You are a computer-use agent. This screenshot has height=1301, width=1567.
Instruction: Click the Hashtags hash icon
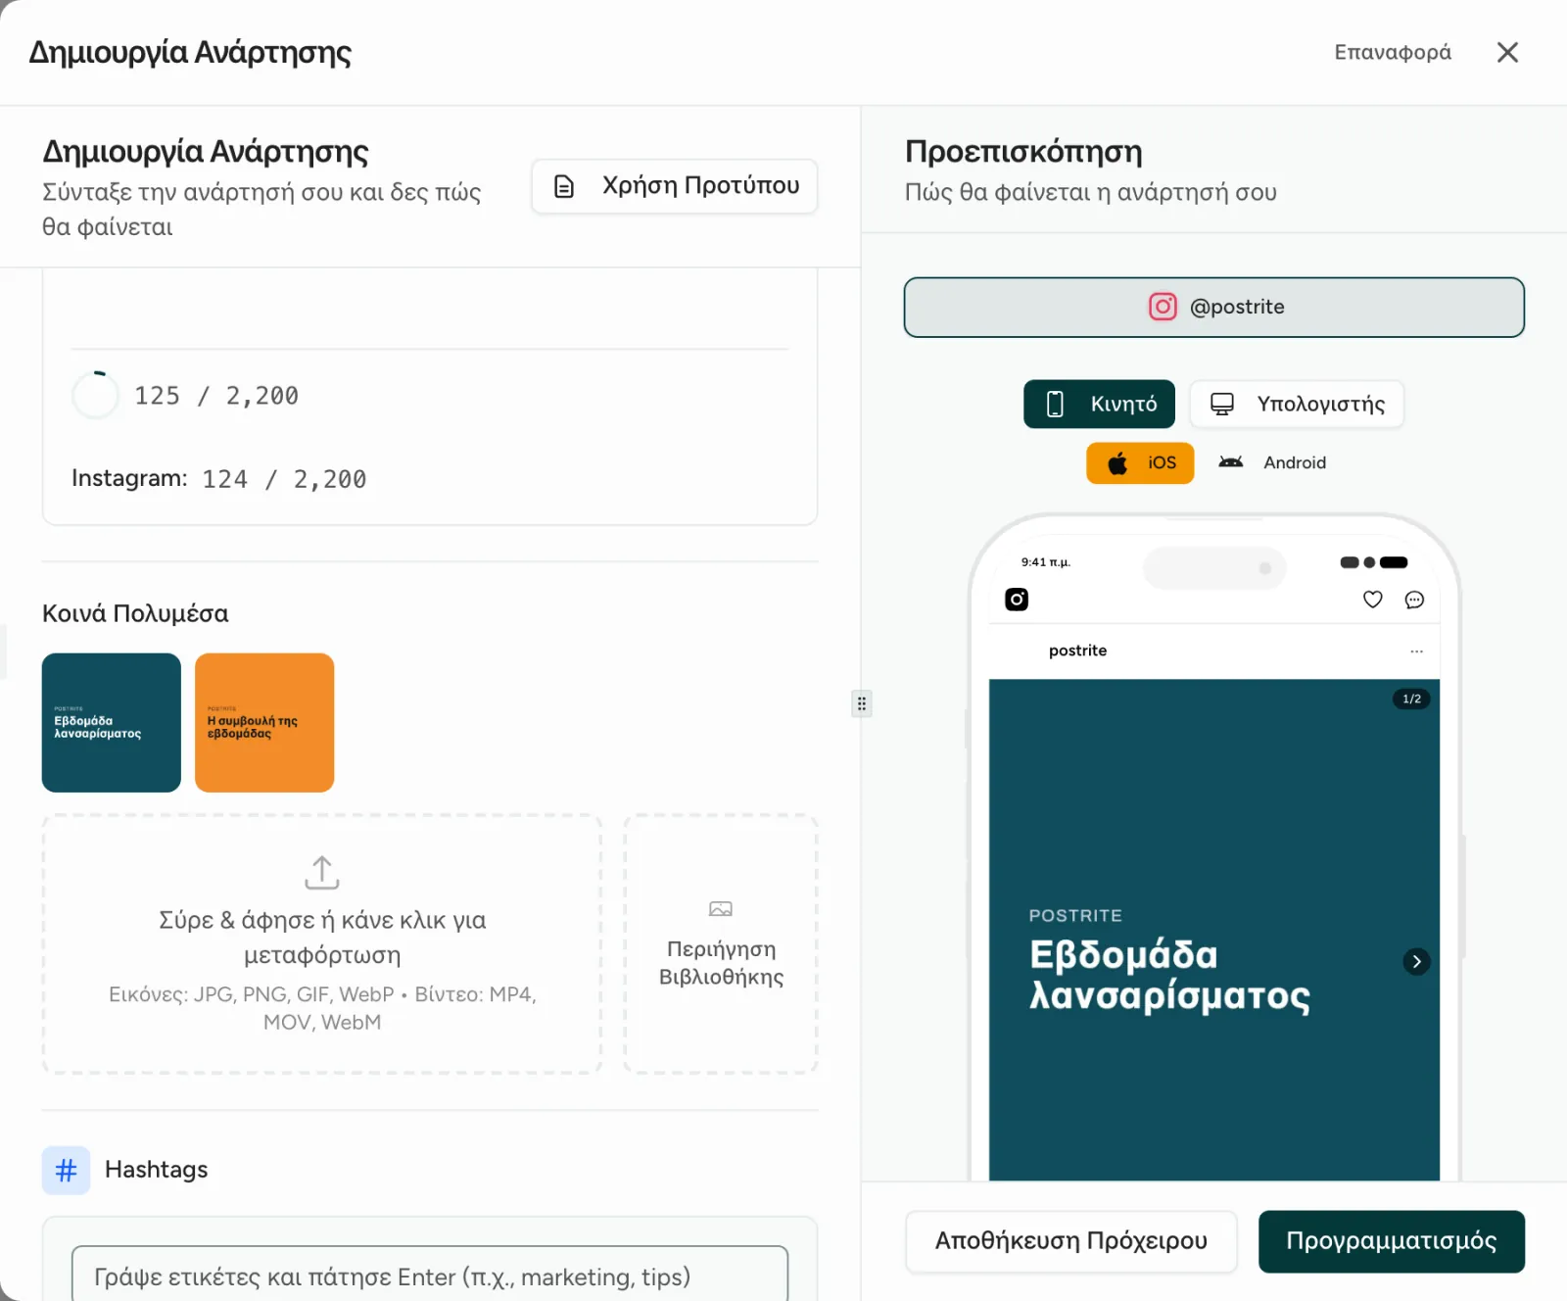click(x=66, y=1170)
